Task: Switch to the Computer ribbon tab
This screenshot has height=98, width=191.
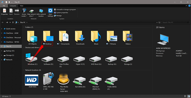Action: pos(13,6)
